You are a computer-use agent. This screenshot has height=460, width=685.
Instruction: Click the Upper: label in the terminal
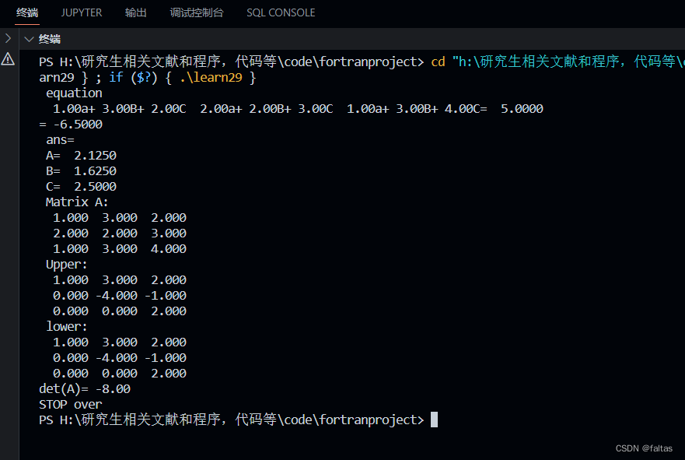point(65,264)
